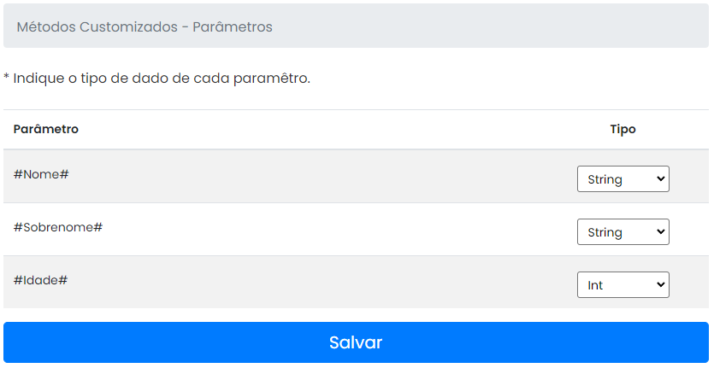Click the "Int" value in #Idade# row
Viewport: 714px width, 368px height.
[x=596, y=285]
